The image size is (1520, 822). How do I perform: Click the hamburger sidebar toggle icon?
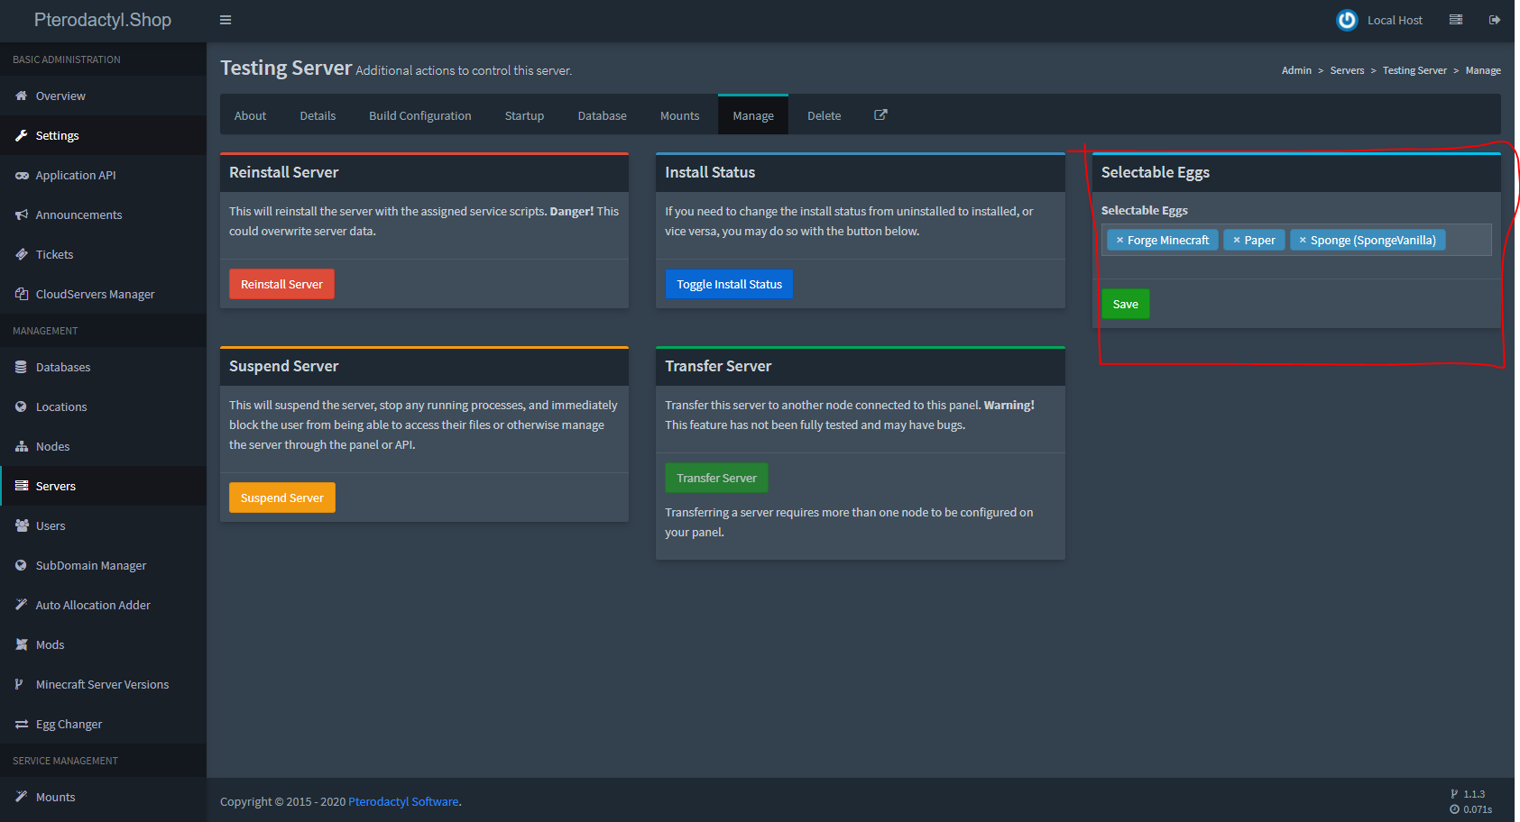(226, 20)
